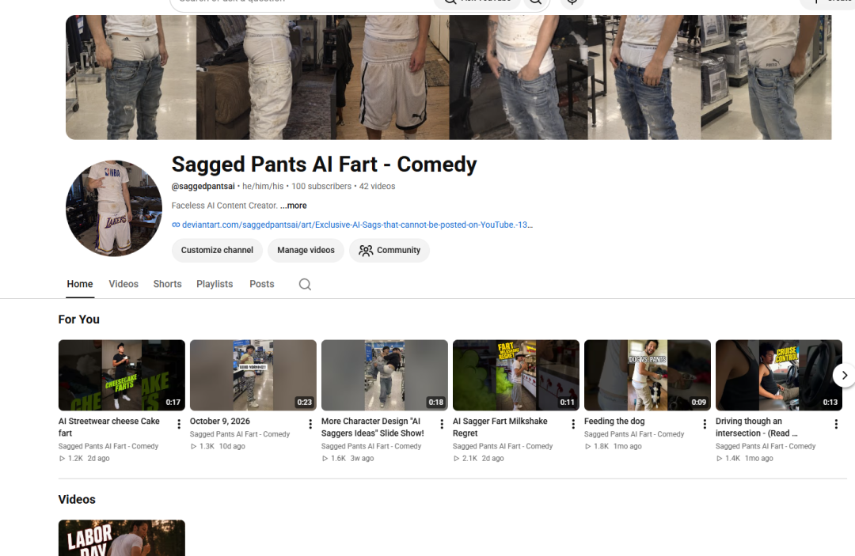
Task: Expand channel description with ...more
Action: (294, 206)
